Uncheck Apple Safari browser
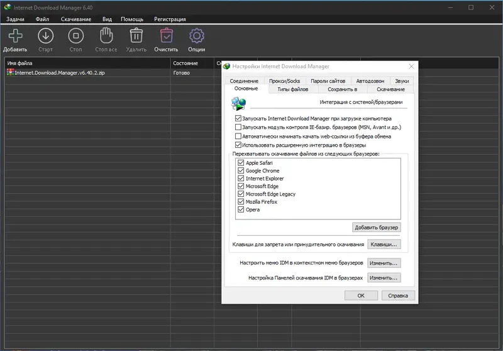 point(241,163)
